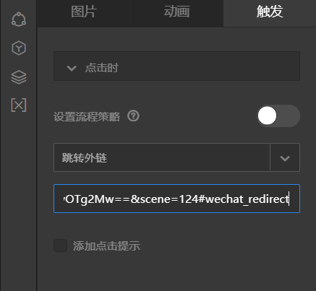Click empty panel area below 添加点击提示
316x291 pixels.
tap(176, 272)
